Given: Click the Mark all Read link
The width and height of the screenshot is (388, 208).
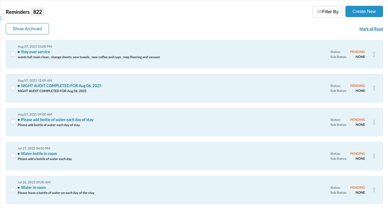Looking at the screenshot, I should (x=371, y=29).
